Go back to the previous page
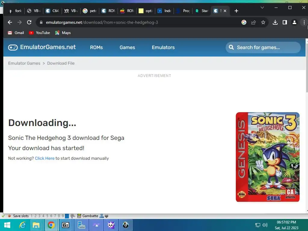This screenshot has width=308, height=231. [x=10, y=22]
